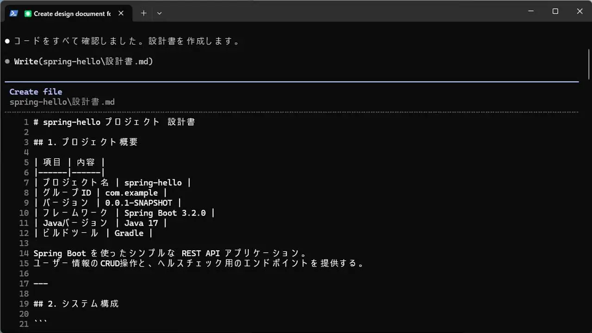
Task: Close the terminal window
Action: click(580, 11)
